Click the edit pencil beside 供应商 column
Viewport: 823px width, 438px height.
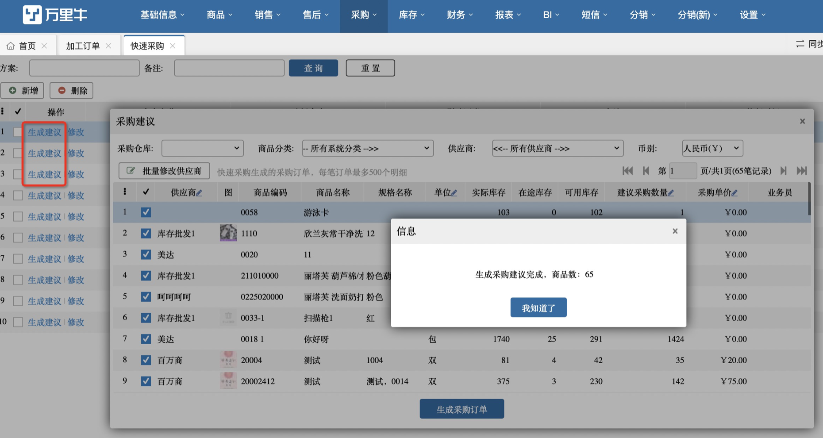click(x=199, y=193)
